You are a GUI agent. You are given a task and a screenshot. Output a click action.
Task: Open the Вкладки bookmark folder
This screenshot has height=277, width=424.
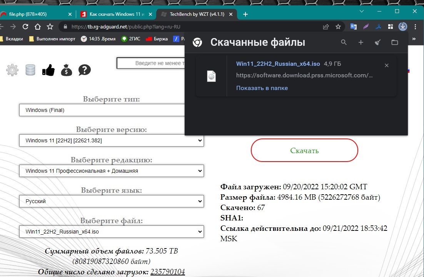(x=12, y=39)
